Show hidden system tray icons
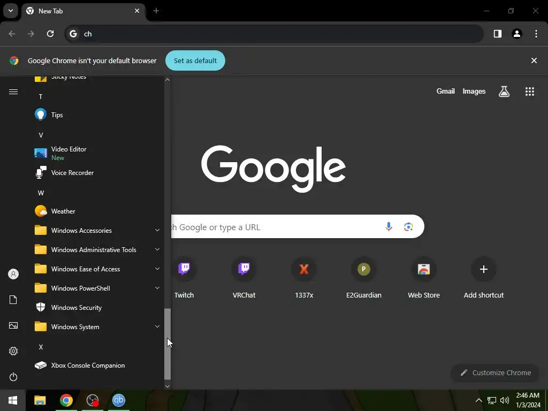The width and height of the screenshot is (548, 411). pyautogui.click(x=479, y=400)
